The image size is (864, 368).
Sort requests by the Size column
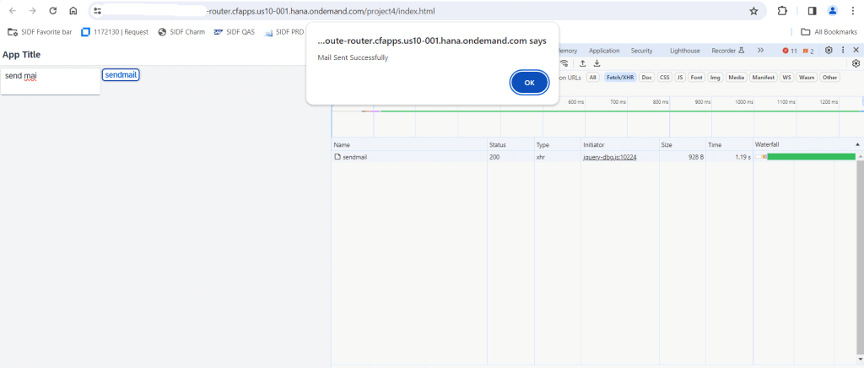682,144
